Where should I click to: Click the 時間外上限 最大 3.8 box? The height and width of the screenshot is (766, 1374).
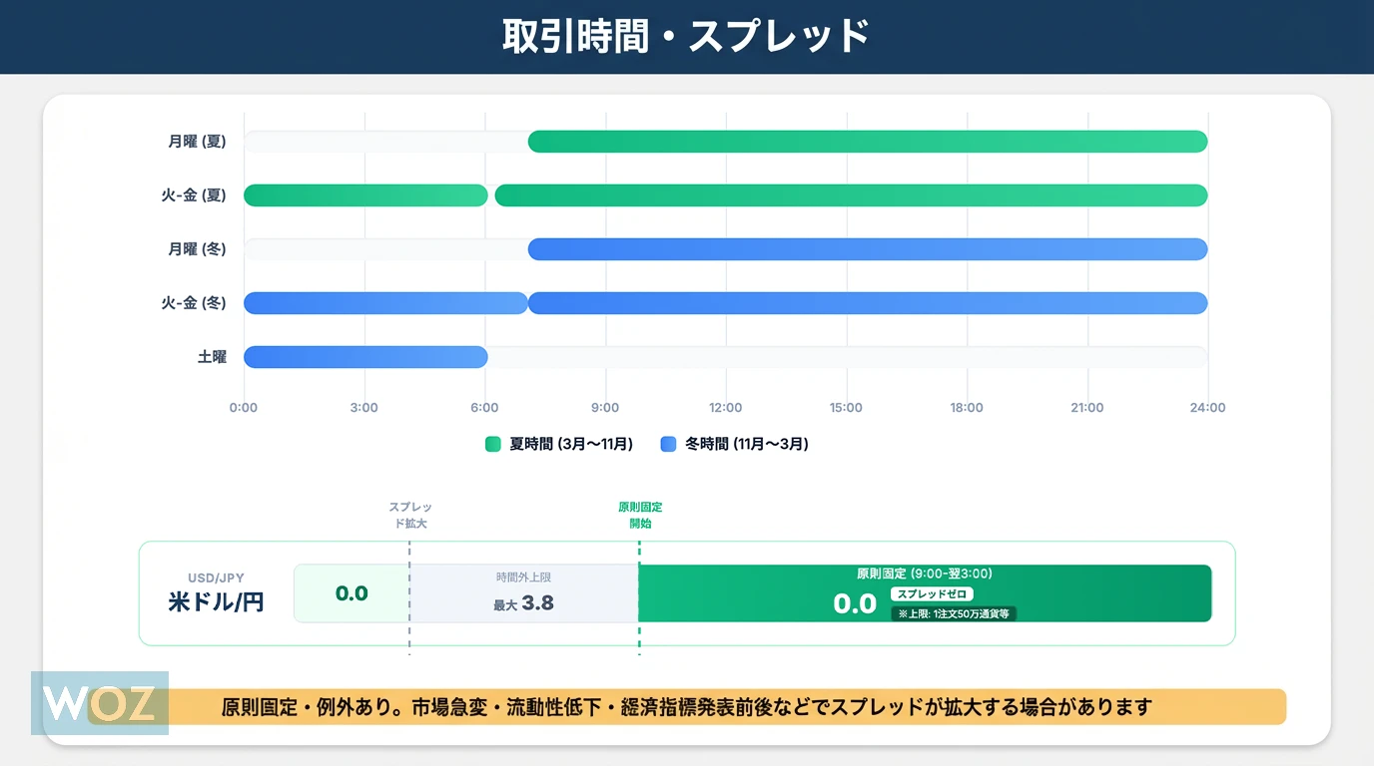524,594
